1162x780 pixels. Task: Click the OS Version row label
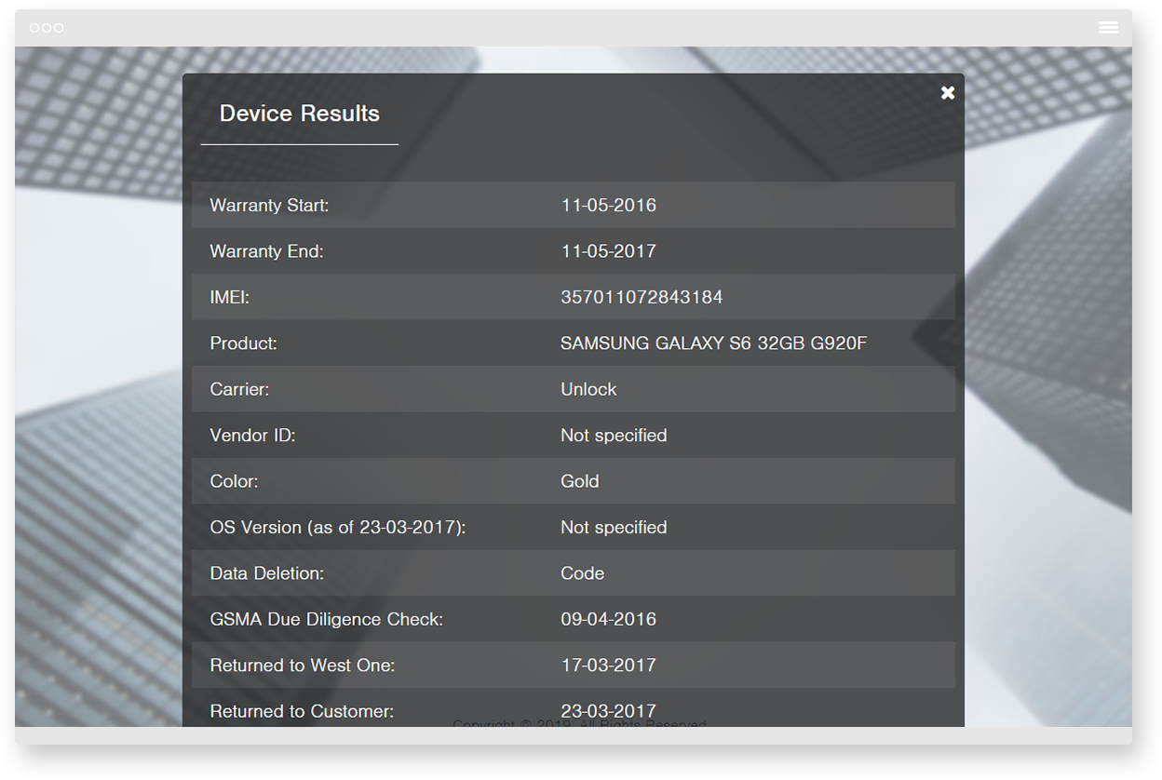(x=337, y=527)
